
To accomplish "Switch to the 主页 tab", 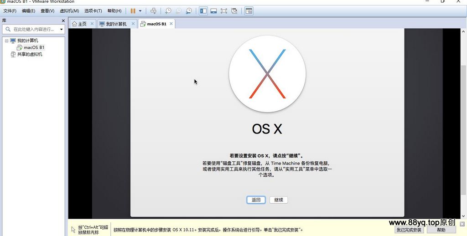I will pos(83,24).
